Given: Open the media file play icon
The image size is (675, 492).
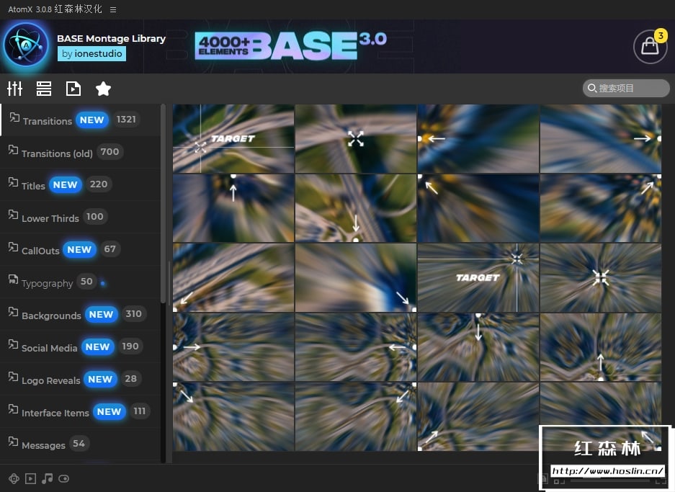Looking at the screenshot, I should click(73, 89).
